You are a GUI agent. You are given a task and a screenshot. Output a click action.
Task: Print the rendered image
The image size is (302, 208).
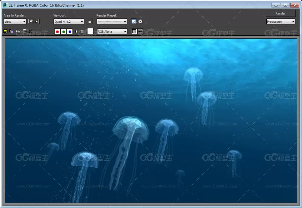click(x=24, y=31)
